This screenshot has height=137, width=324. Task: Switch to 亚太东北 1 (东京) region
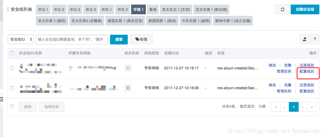(176, 9)
